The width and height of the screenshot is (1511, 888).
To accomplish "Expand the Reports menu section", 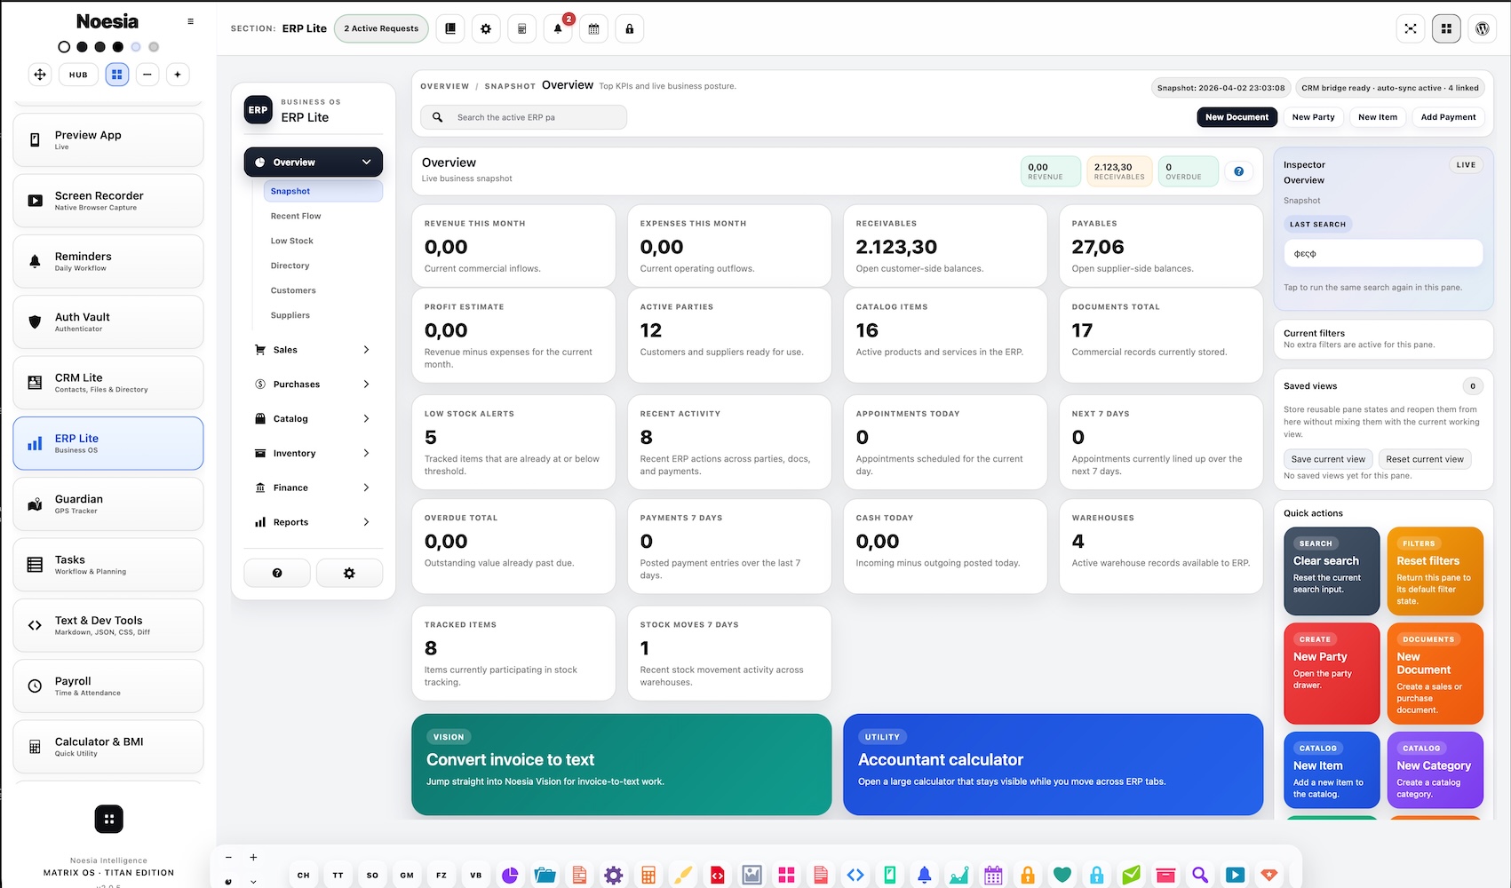I will tap(314, 522).
